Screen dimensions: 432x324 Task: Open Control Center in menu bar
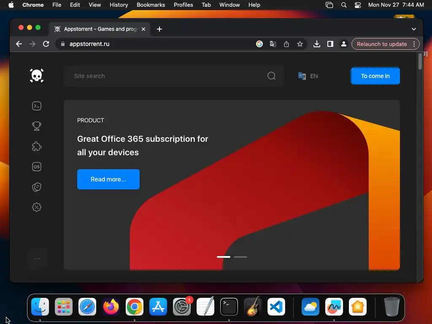click(358, 5)
